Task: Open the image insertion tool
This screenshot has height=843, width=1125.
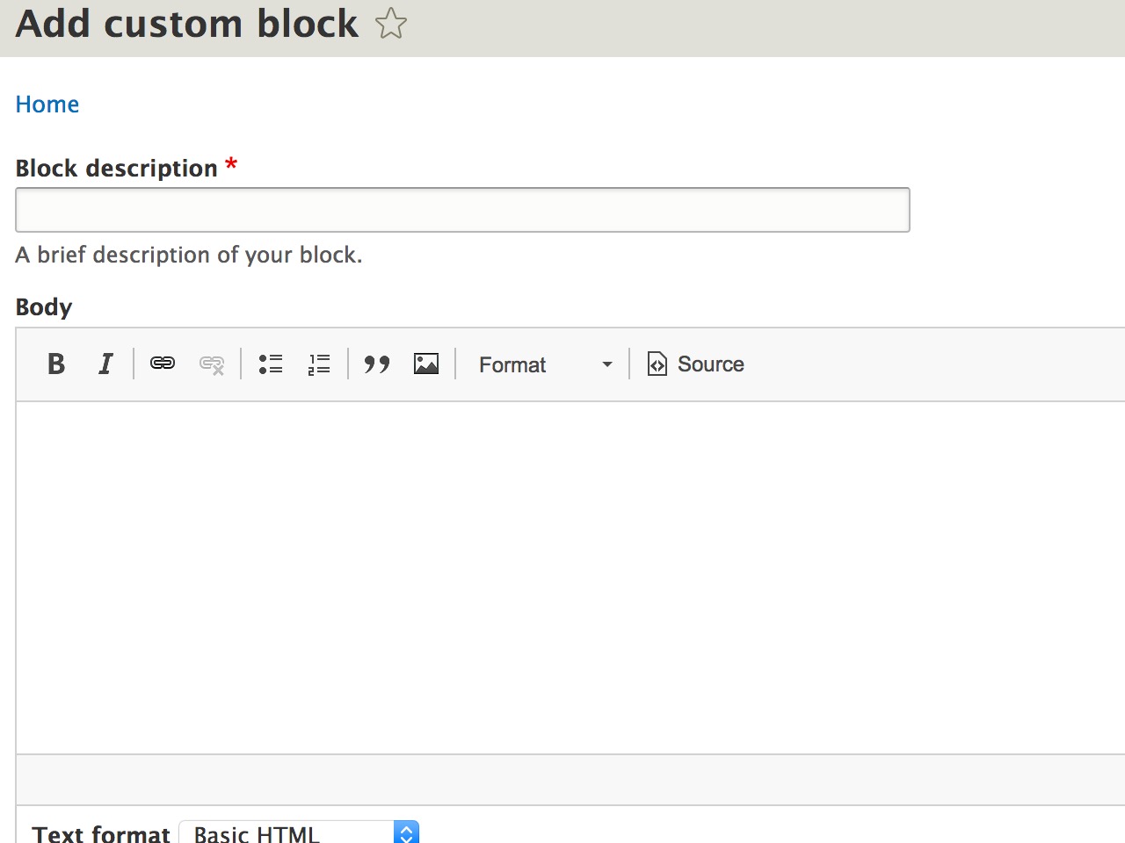Action: coord(425,364)
